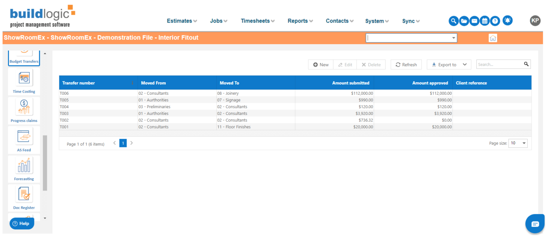Open the notifications bell icon
The height and width of the screenshot is (240, 551).
(x=507, y=20)
